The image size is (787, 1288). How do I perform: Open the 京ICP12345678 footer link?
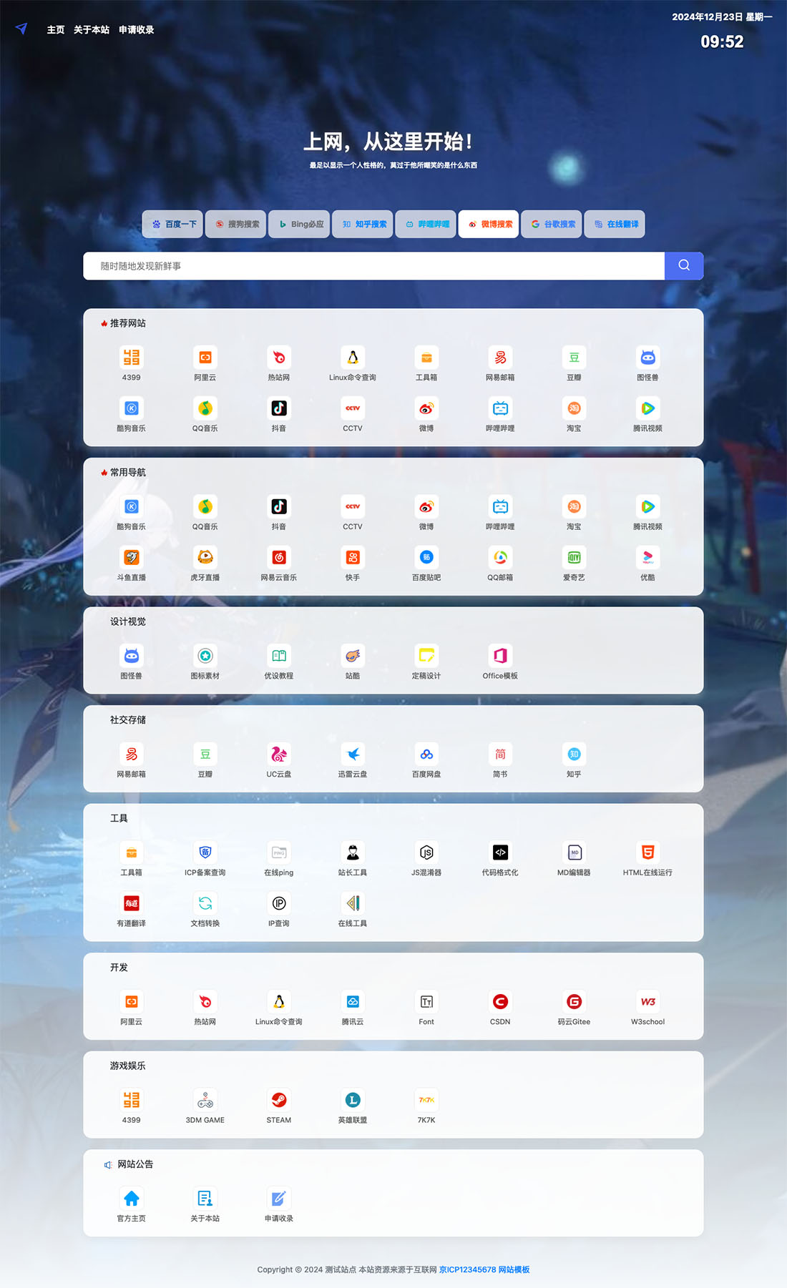467,1269
